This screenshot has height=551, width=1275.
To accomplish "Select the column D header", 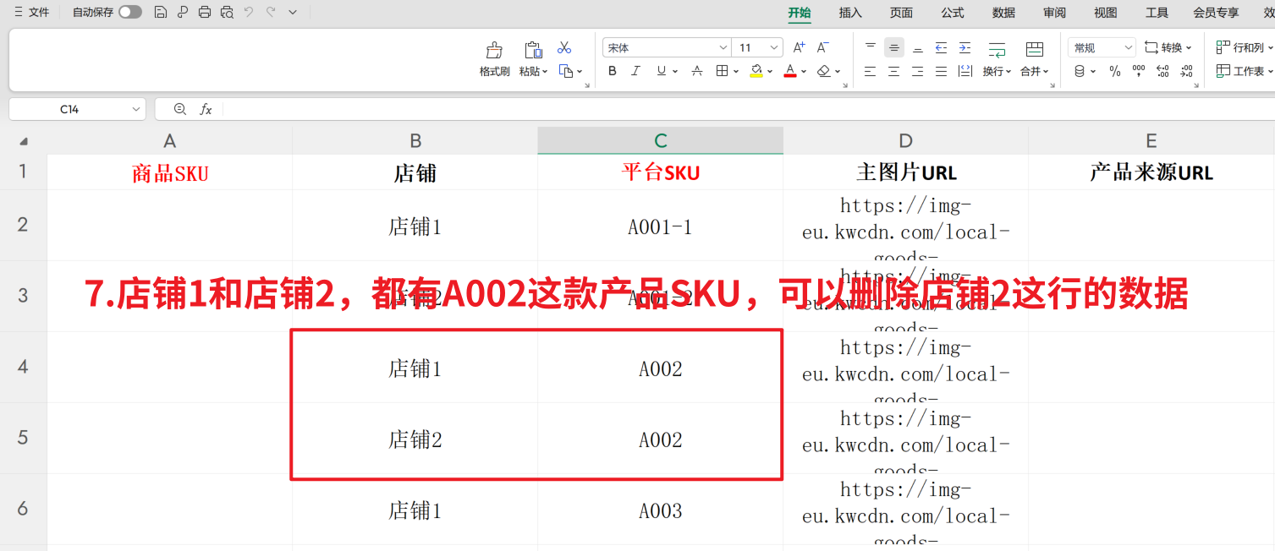I will pyautogui.click(x=905, y=141).
